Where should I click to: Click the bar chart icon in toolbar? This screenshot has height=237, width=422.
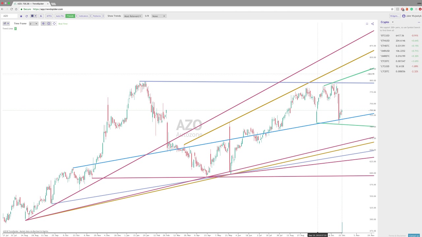tap(41, 16)
